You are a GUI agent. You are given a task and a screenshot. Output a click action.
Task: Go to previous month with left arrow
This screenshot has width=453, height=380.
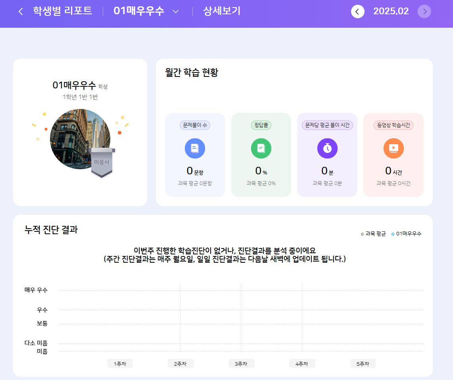tap(357, 11)
